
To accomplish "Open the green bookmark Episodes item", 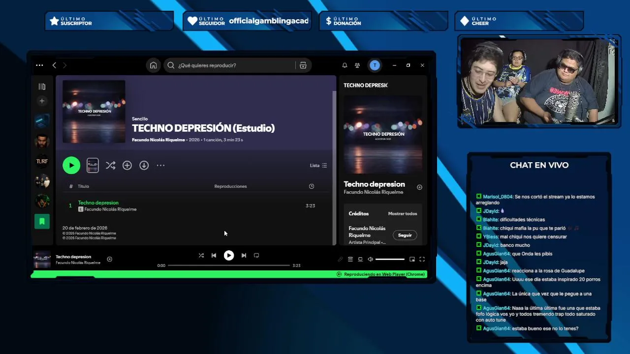I will (42, 221).
